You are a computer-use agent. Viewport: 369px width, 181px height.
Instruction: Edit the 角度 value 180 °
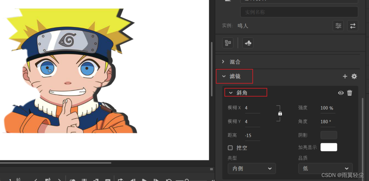pos(328,121)
